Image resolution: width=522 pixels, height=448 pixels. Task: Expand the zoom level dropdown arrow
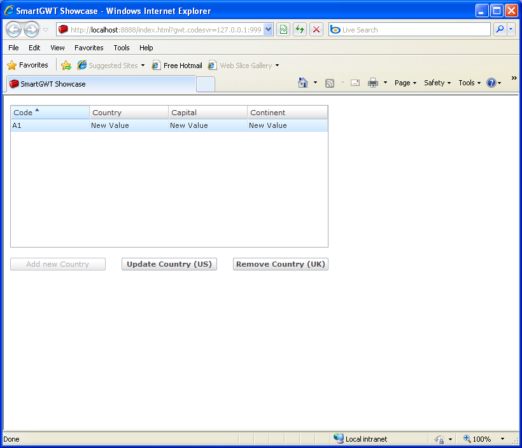point(502,439)
